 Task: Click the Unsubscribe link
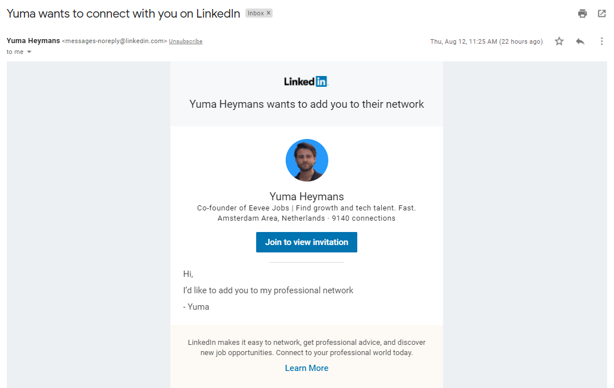click(x=186, y=41)
